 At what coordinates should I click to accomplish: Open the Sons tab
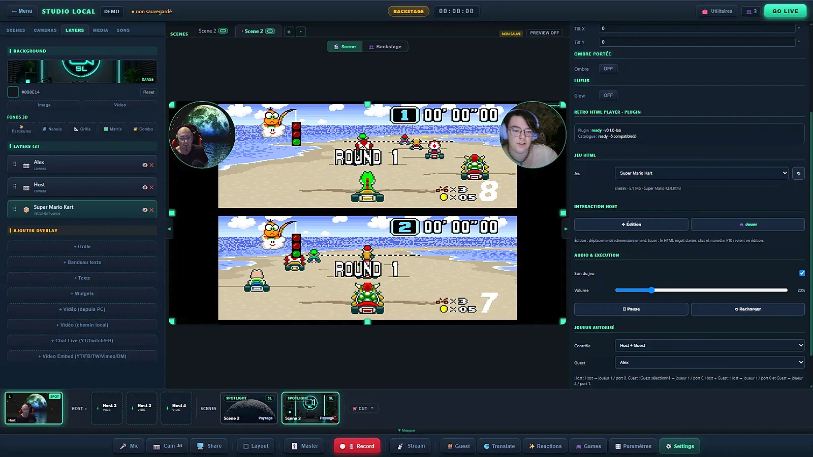pos(123,30)
